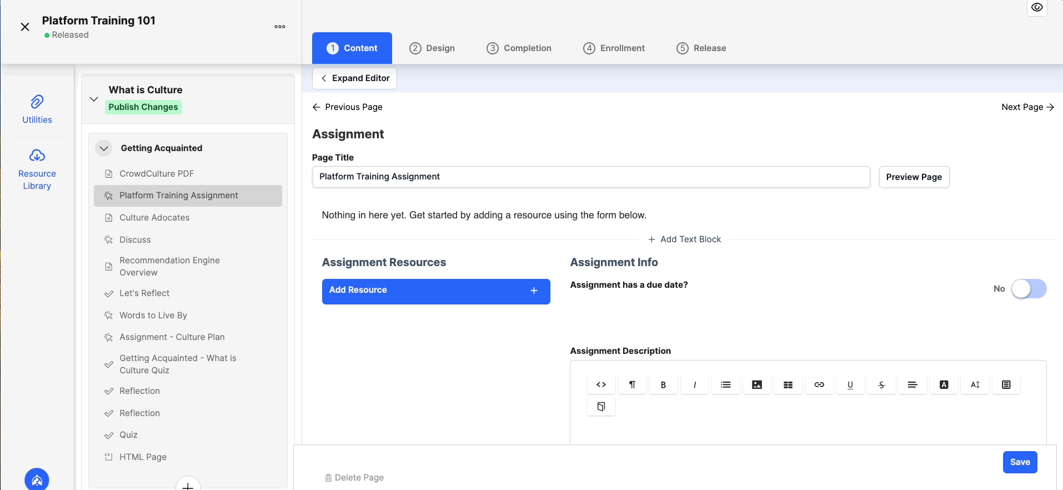Insert a table in the description
Screen dimensions: 1063x490
[788, 384]
